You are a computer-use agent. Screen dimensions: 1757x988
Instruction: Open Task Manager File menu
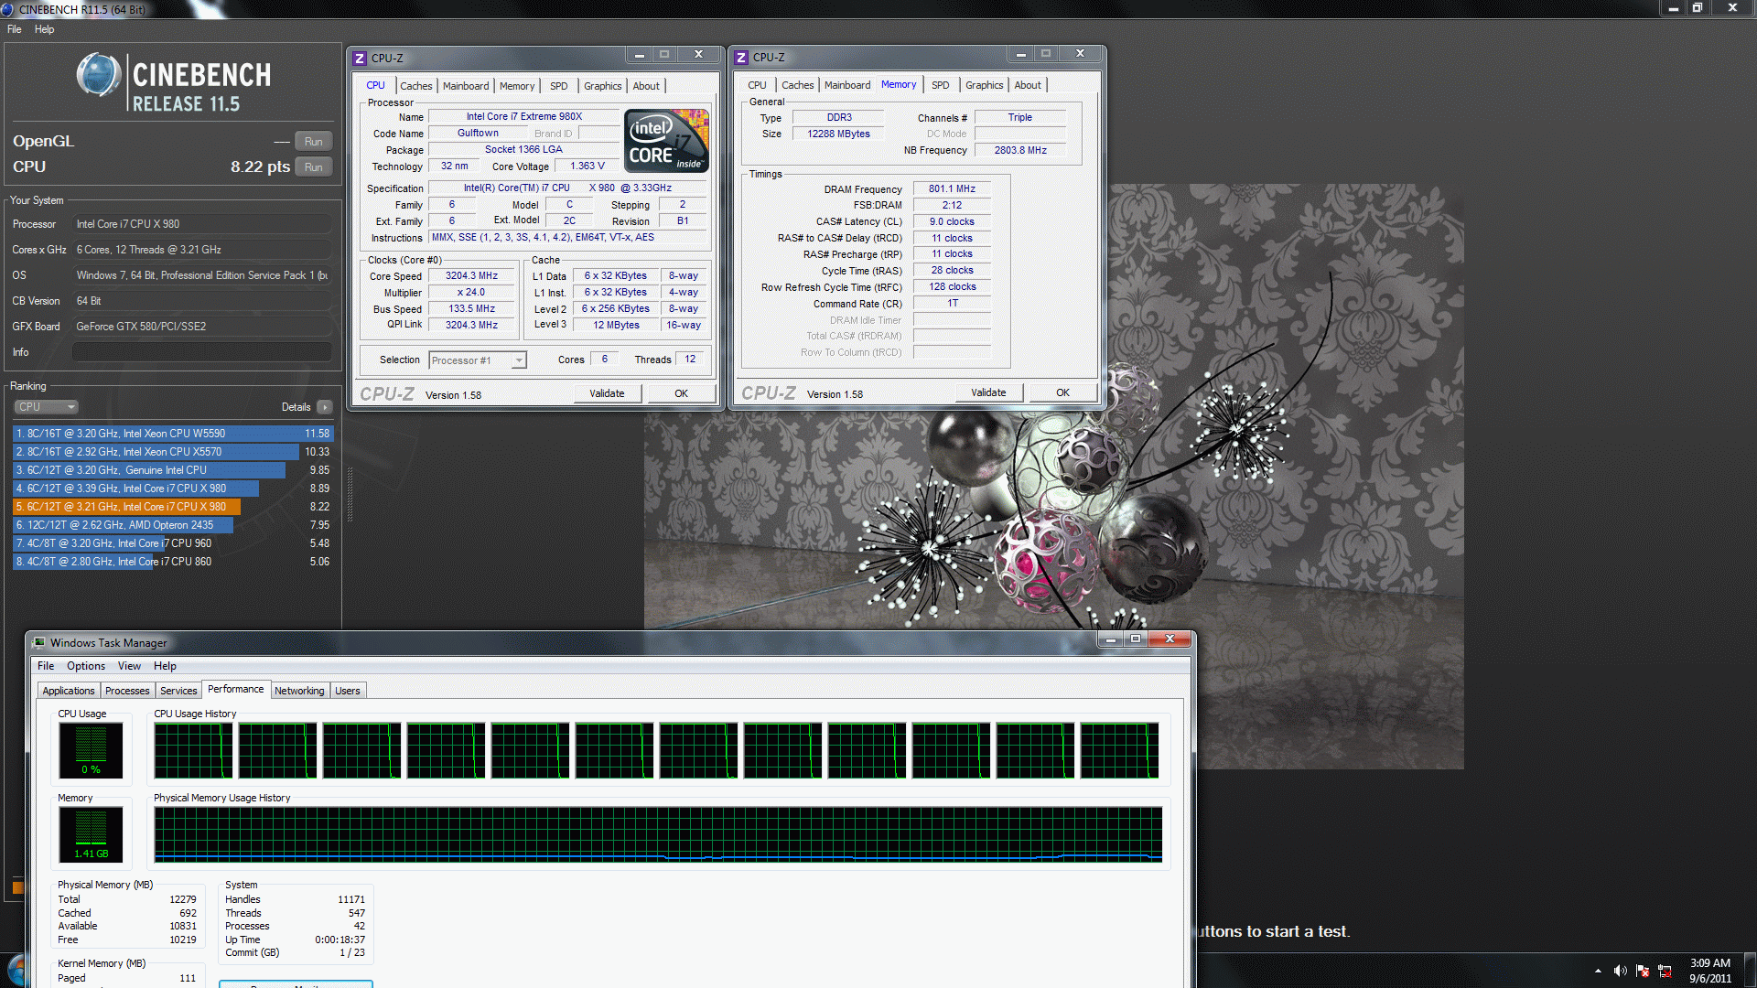46,666
